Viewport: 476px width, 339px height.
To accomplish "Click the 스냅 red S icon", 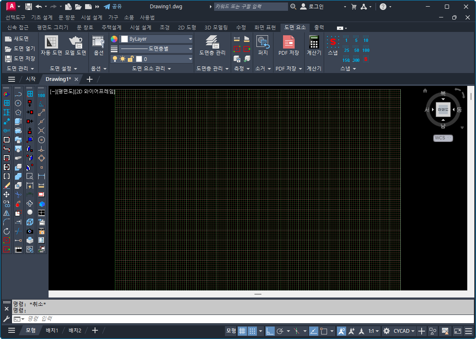I will [x=333, y=42].
